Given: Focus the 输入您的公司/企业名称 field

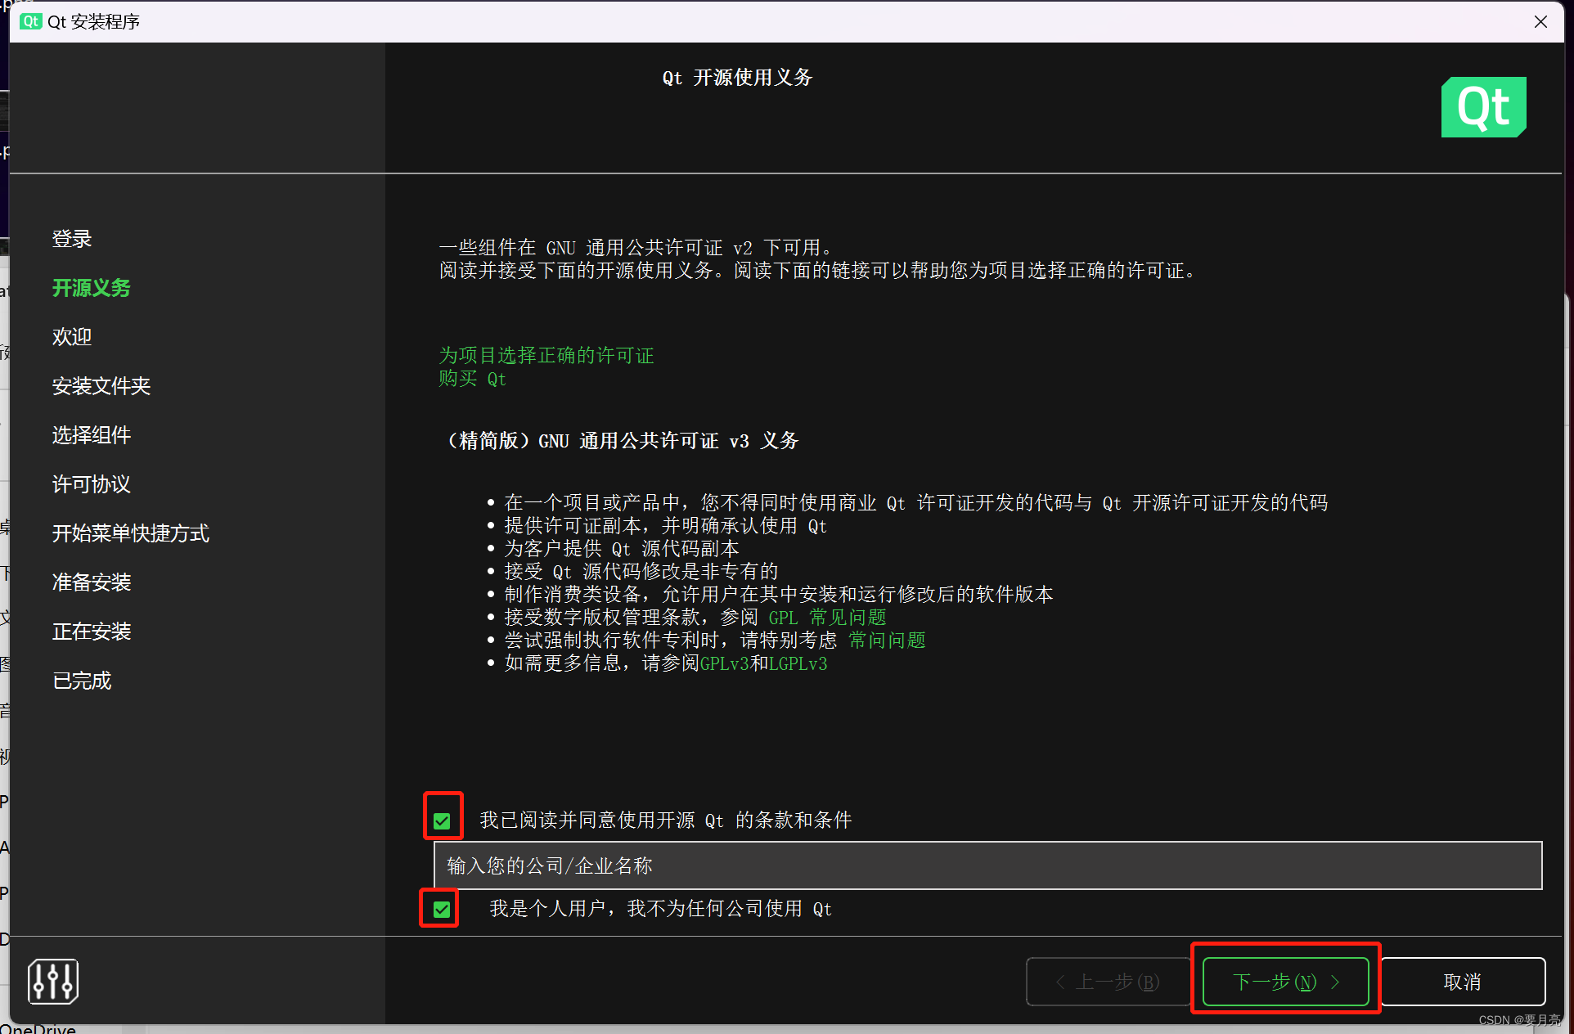Looking at the screenshot, I should click(987, 865).
